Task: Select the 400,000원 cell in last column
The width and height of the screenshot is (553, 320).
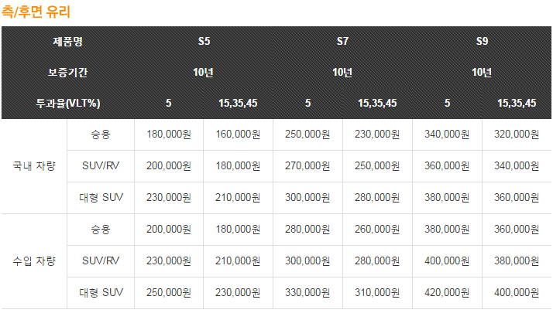Action: click(517, 292)
